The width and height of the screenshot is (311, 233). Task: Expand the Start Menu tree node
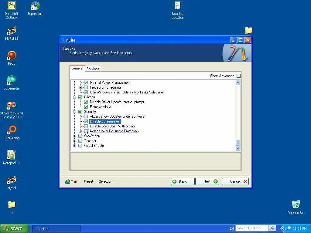click(x=74, y=136)
